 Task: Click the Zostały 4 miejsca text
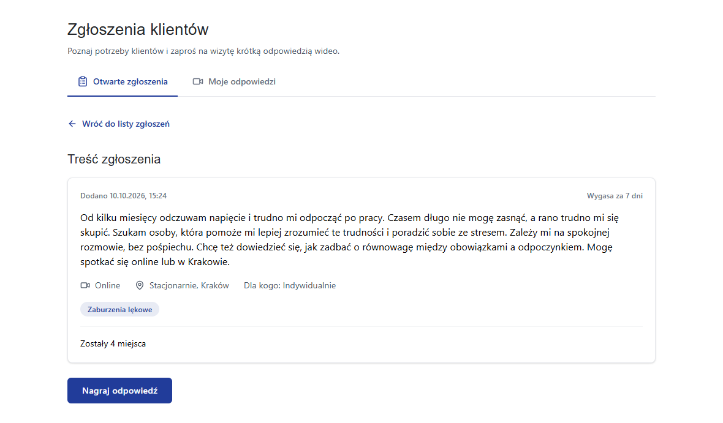point(113,344)
